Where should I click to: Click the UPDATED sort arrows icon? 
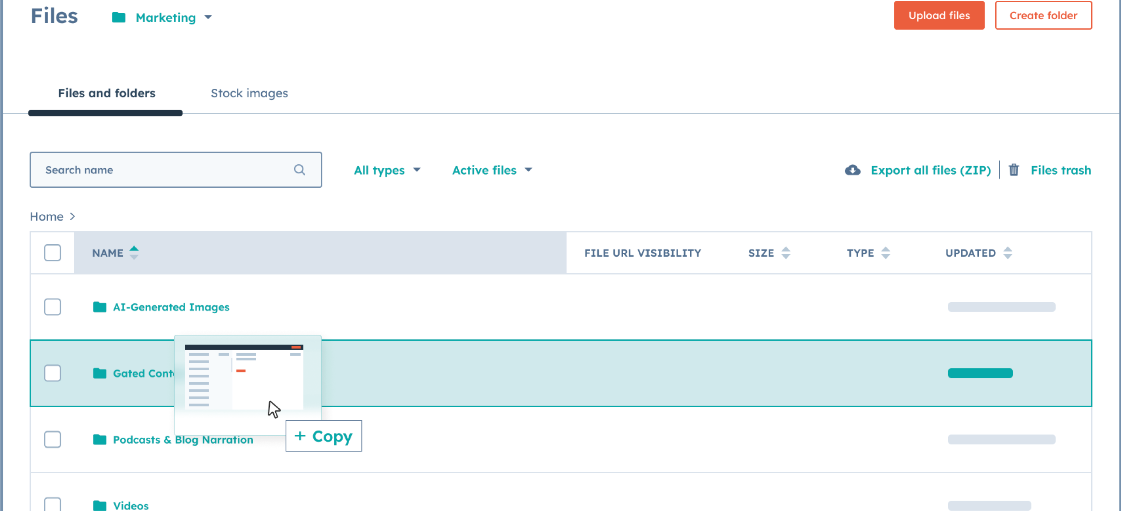(1007, 253)
